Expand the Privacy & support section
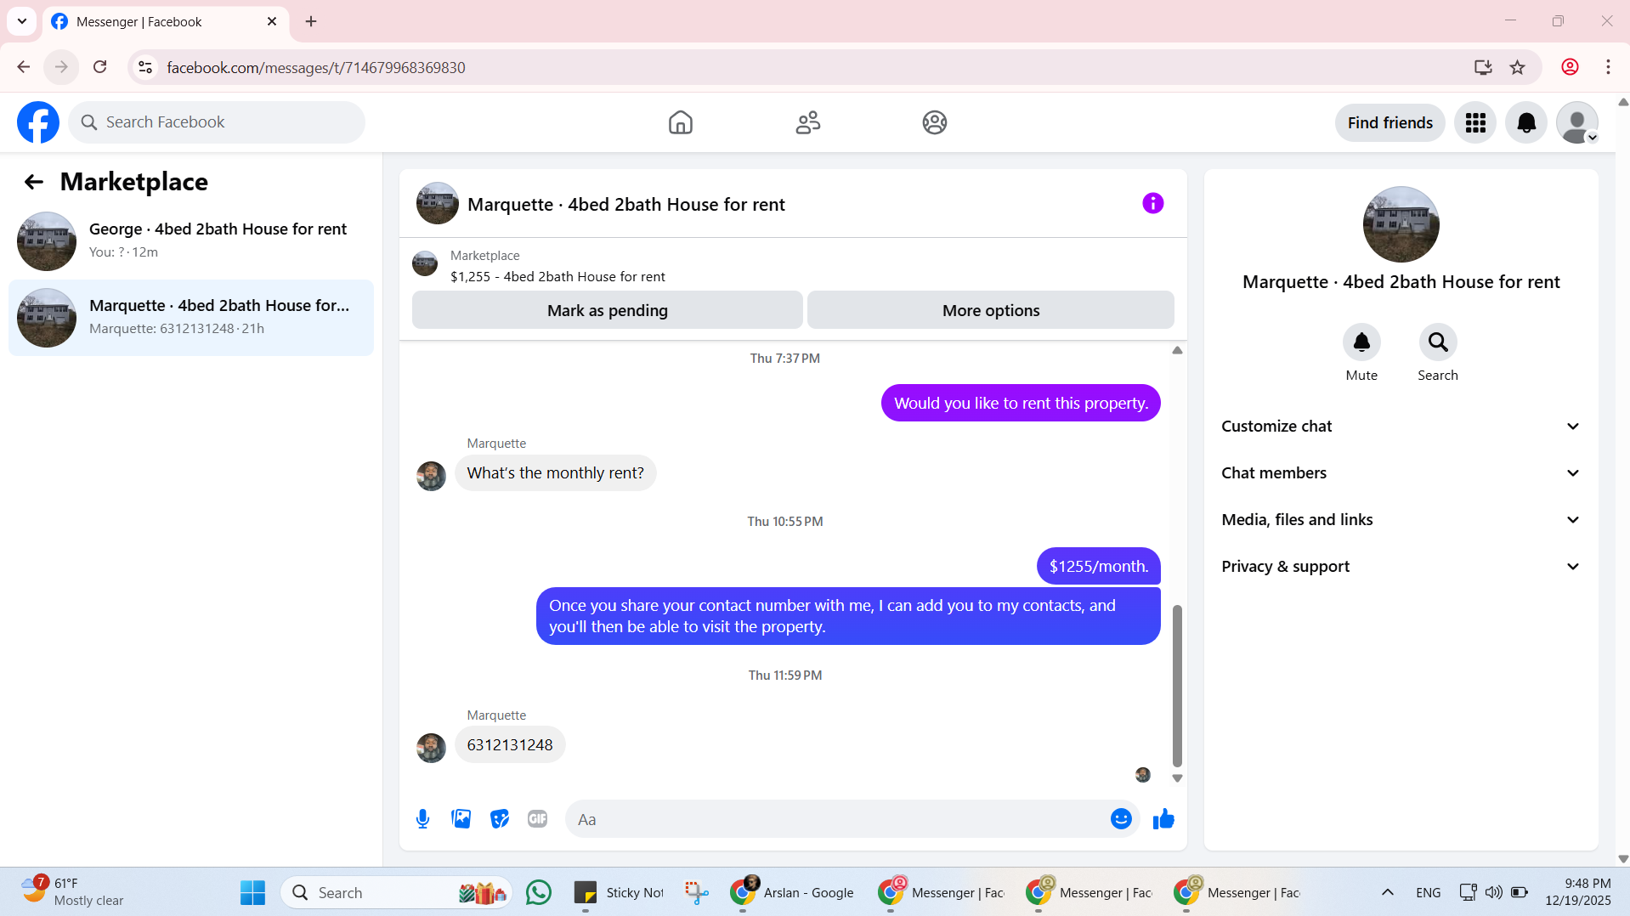 [x=1401, y=567]
